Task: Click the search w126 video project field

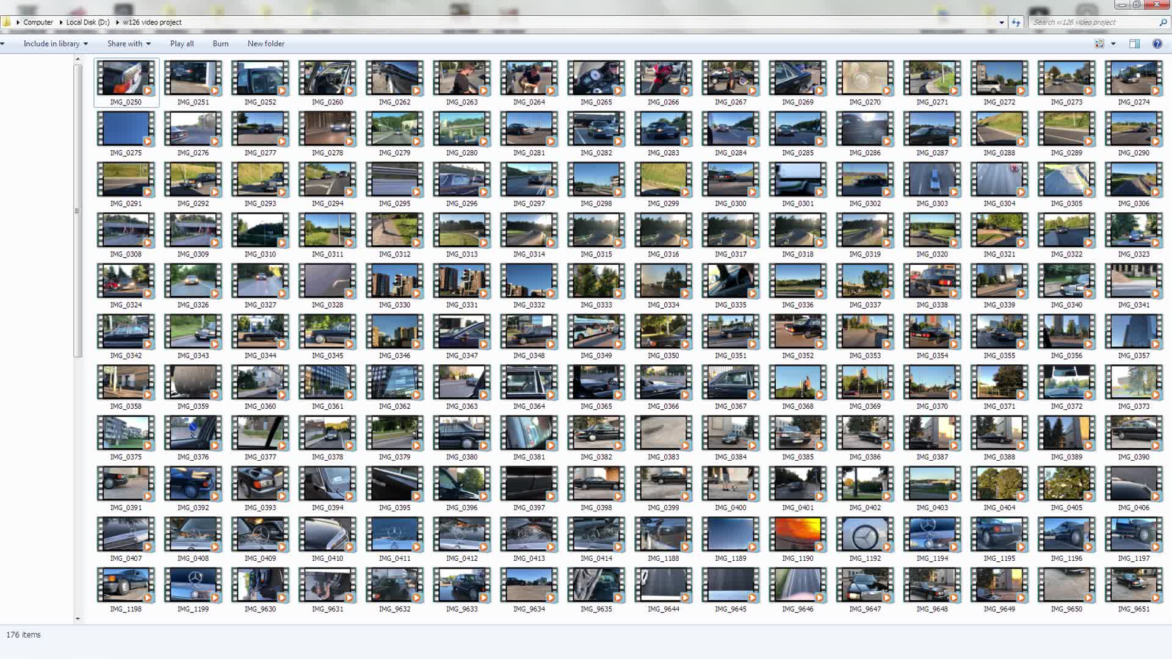Action: [1093, 22]
